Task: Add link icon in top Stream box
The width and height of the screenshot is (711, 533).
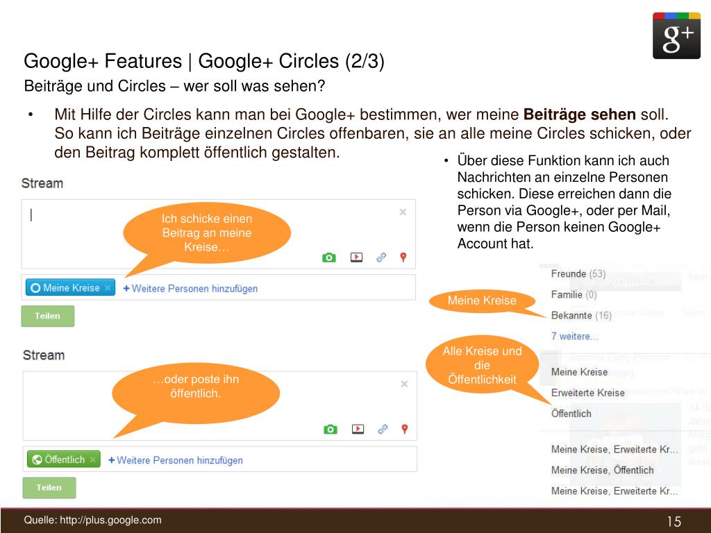Action: point(381,257)
